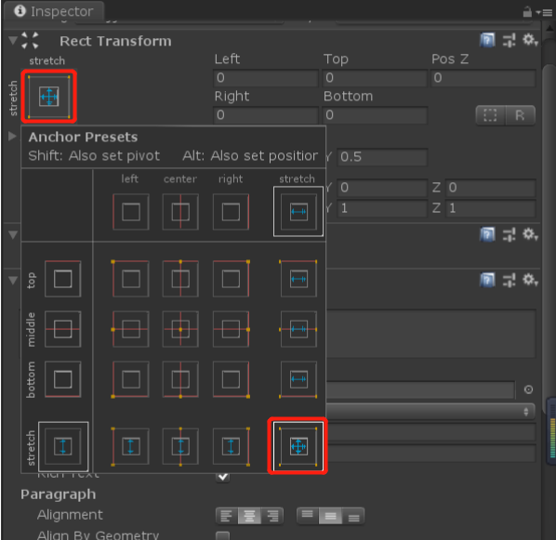Screen dimensions: 556x540
Task: Select top-right anchor preset
Action: (x=231, y=279)
